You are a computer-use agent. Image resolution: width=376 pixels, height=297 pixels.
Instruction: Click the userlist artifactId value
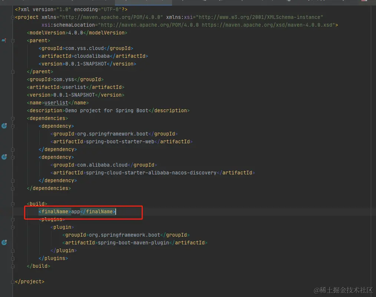click(x=74, y=87)
